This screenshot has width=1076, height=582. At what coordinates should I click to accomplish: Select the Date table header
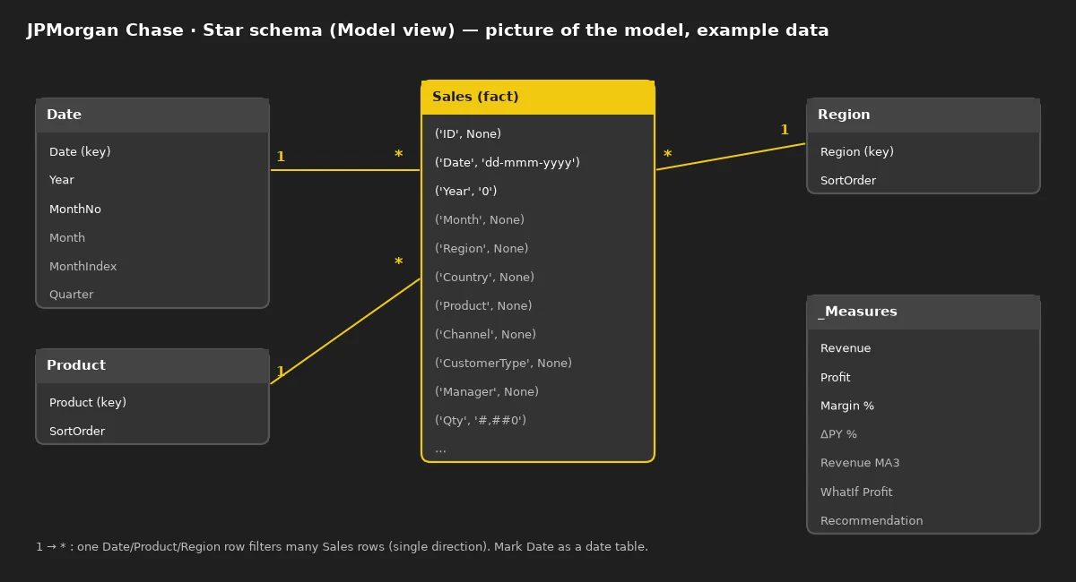pyautogui.click(x=152, y=116)
